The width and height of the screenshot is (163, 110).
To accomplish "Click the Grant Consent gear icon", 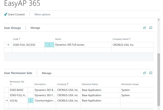I will point(5,14).
